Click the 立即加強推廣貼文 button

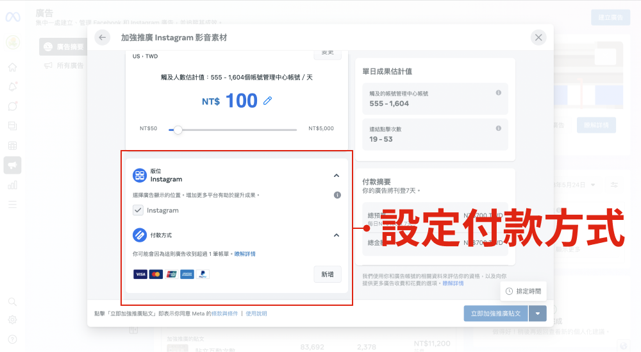click(496, 314)
